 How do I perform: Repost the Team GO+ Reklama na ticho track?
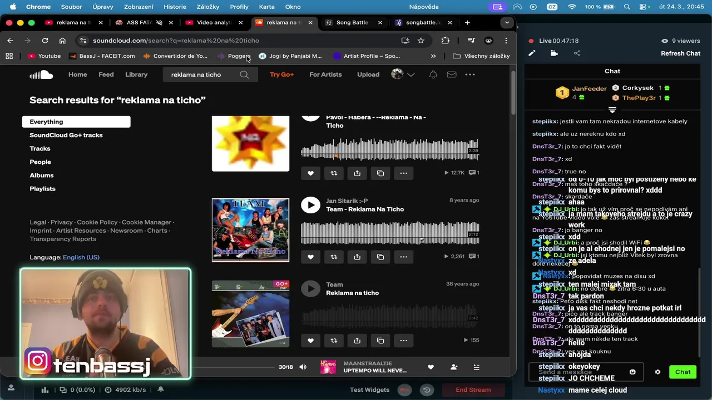[334, 341]
